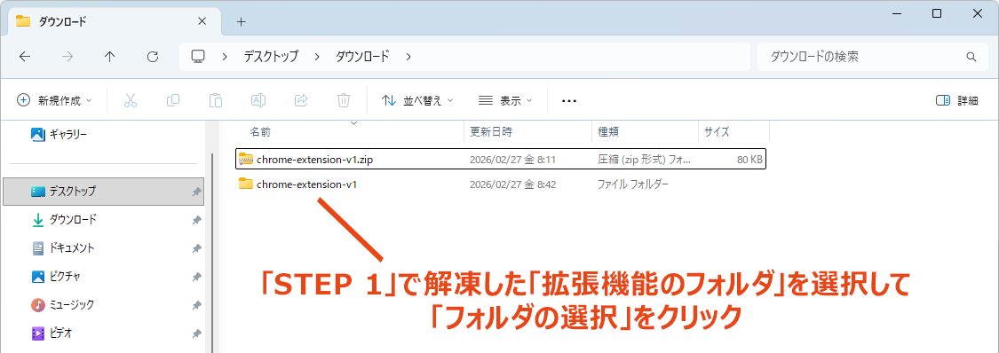Unpin デスクトップ using its pin icon
The width and height of the screenshot is (999, 353).
coord(197,192)
